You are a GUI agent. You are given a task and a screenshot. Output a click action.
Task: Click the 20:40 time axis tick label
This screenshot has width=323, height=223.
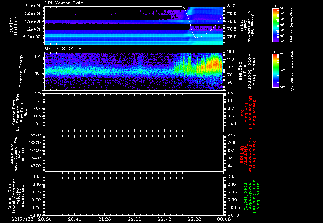point(75,220)
